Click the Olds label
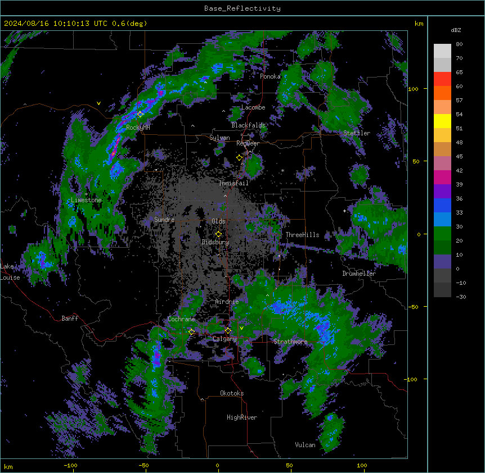This screenshot has height=473, width=485. (x=218, y=221)
